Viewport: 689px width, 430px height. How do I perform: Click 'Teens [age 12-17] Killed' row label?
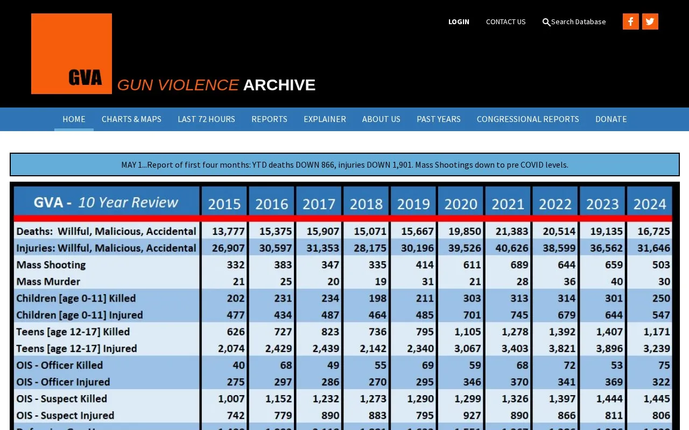[x=73, y=332]
